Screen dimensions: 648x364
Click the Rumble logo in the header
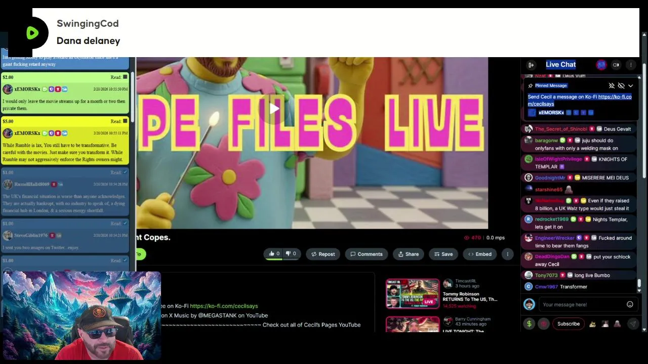click(x=32, y=33)
